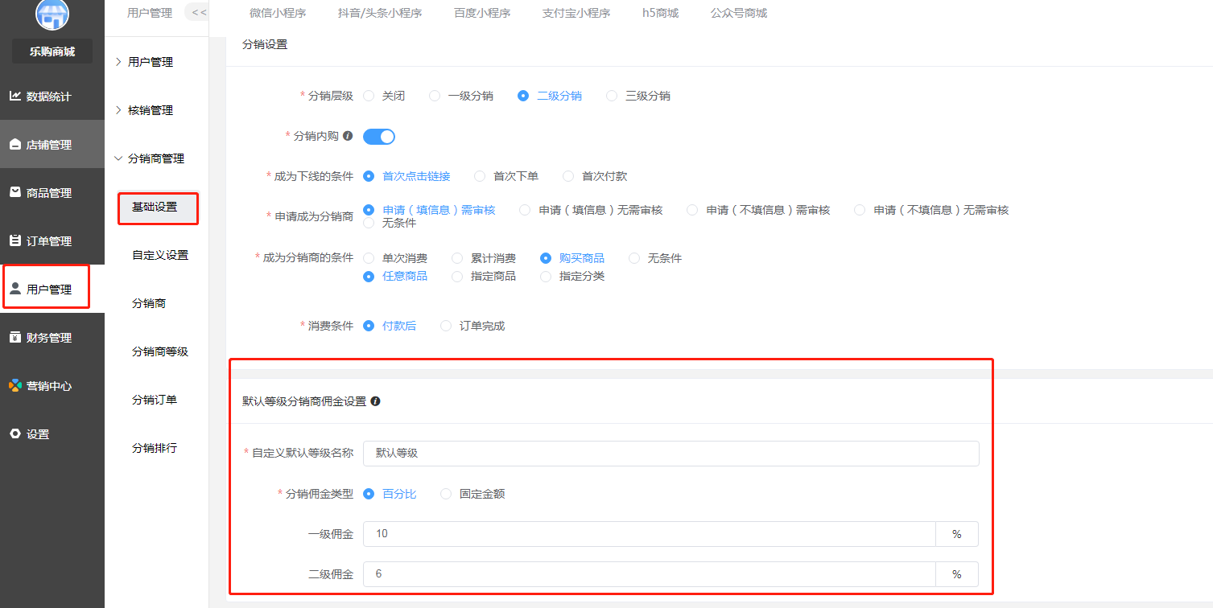This screenshot has height=608, width=1213.
Task: Switch to 微信小程序 tab
Action: pos(278,13)
